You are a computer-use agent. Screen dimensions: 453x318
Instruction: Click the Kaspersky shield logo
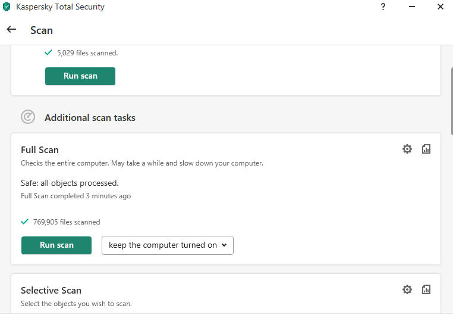click(x=7, y=7)
